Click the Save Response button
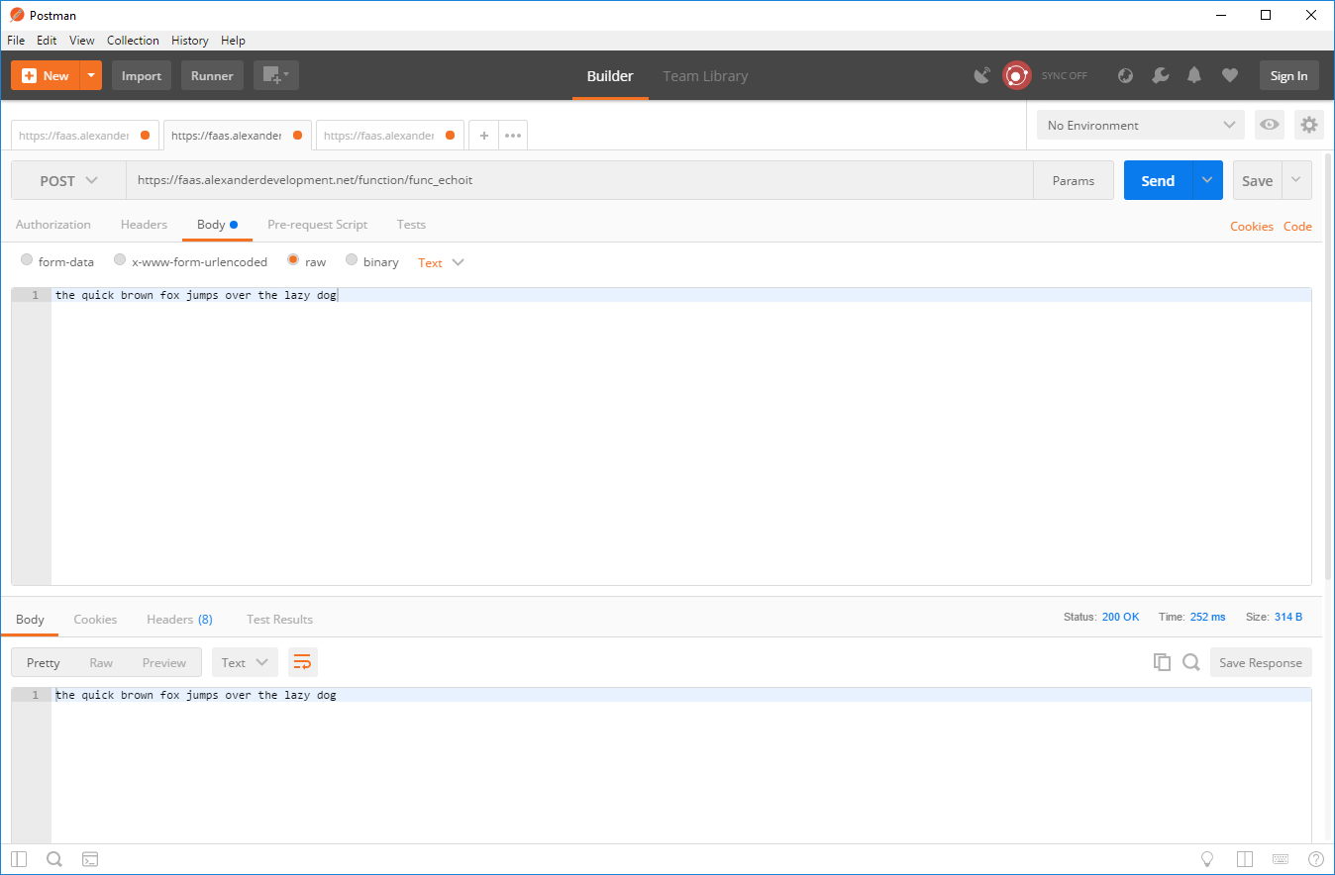Screen dimensions: 1335x875 (1261, 662)
